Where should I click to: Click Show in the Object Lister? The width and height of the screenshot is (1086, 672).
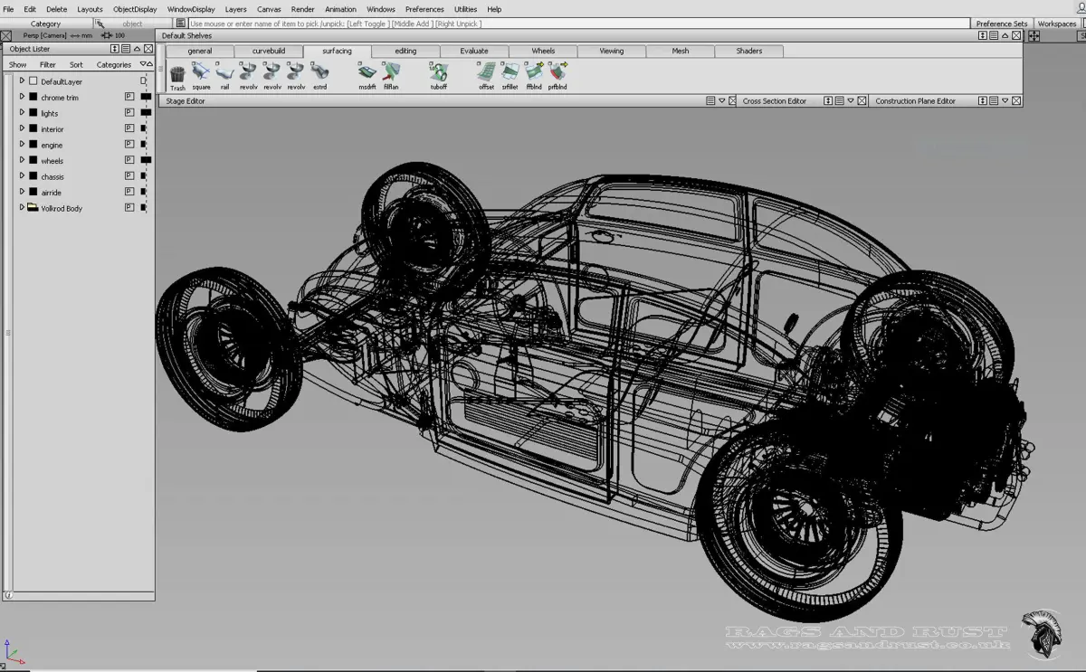click(x=17, y=65)
